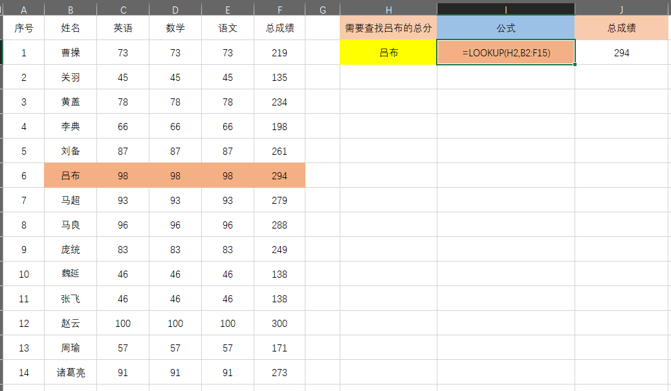Select column H header
The width and height of the screenshot is (671, 391).
(x=389, y=10)
